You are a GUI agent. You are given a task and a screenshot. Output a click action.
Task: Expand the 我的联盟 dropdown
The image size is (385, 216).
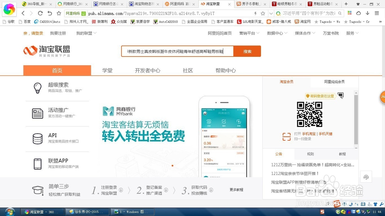[86, 33]
